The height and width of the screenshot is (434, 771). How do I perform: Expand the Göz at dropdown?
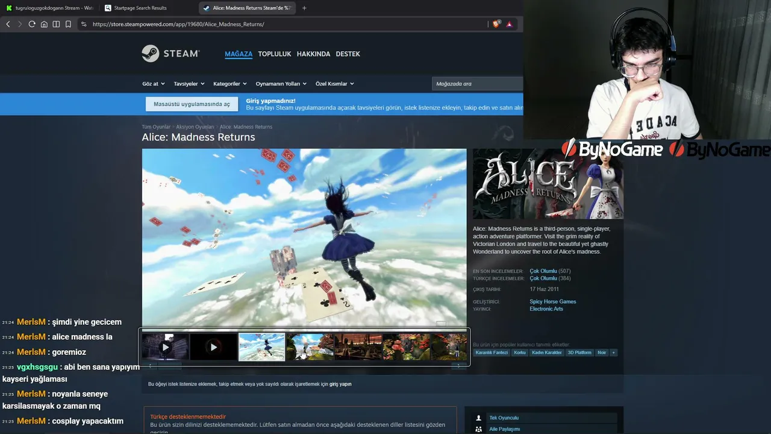153,84
